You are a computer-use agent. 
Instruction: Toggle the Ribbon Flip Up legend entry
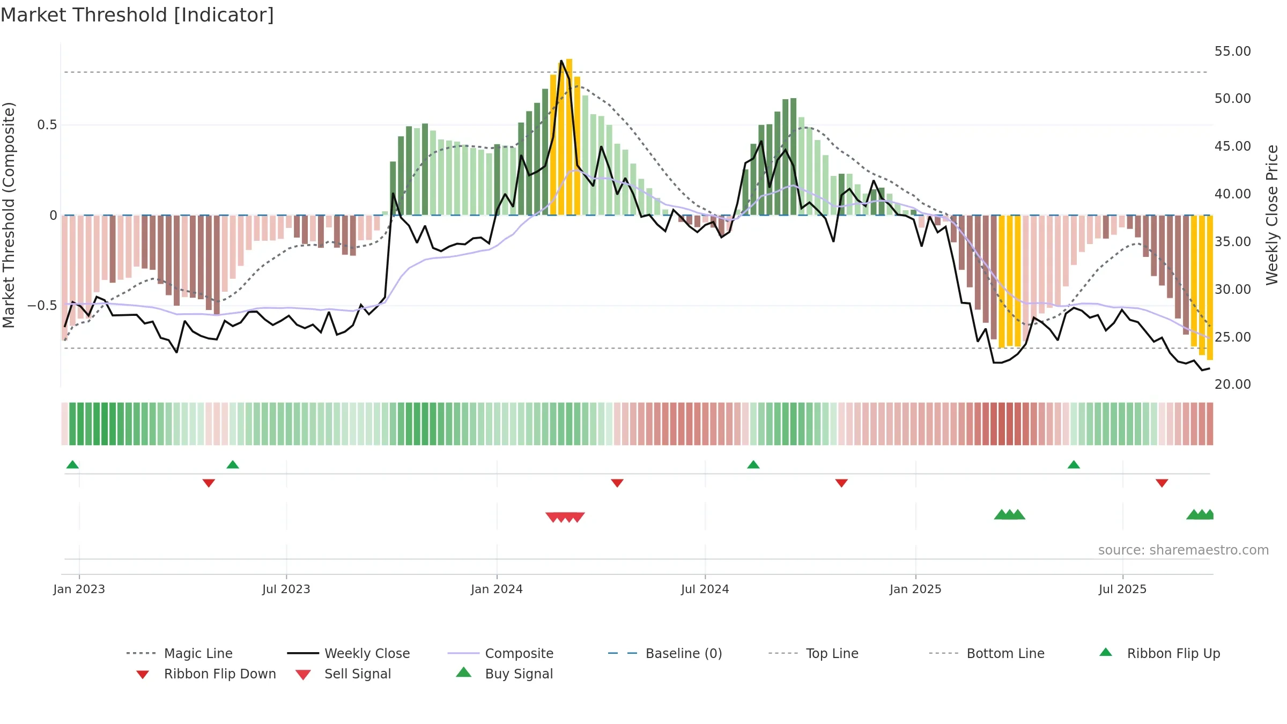tap(1160, 653)
